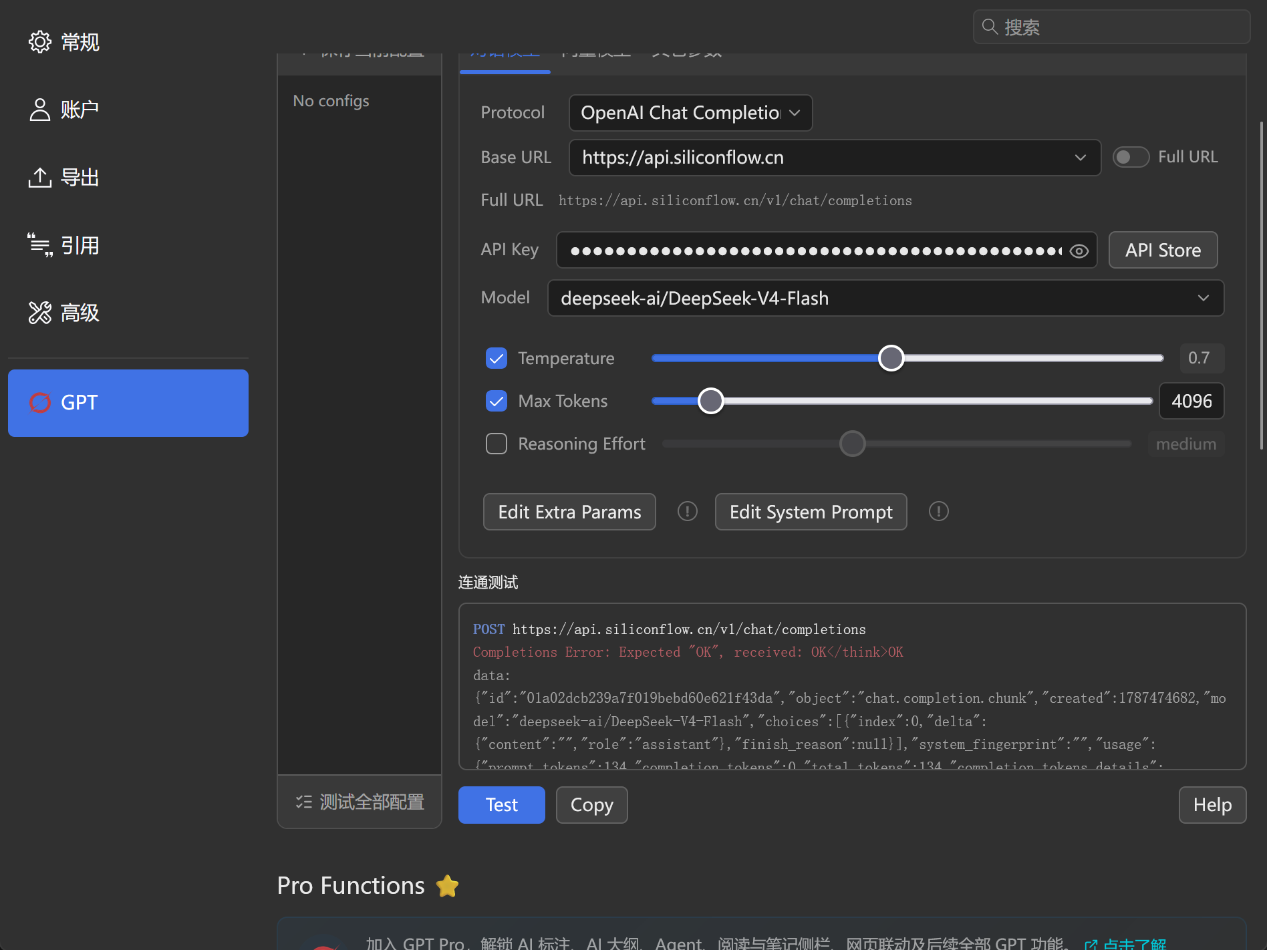Select the GPT settings section
Viewport: 1267px width, 950px height.
click(128, 403)
